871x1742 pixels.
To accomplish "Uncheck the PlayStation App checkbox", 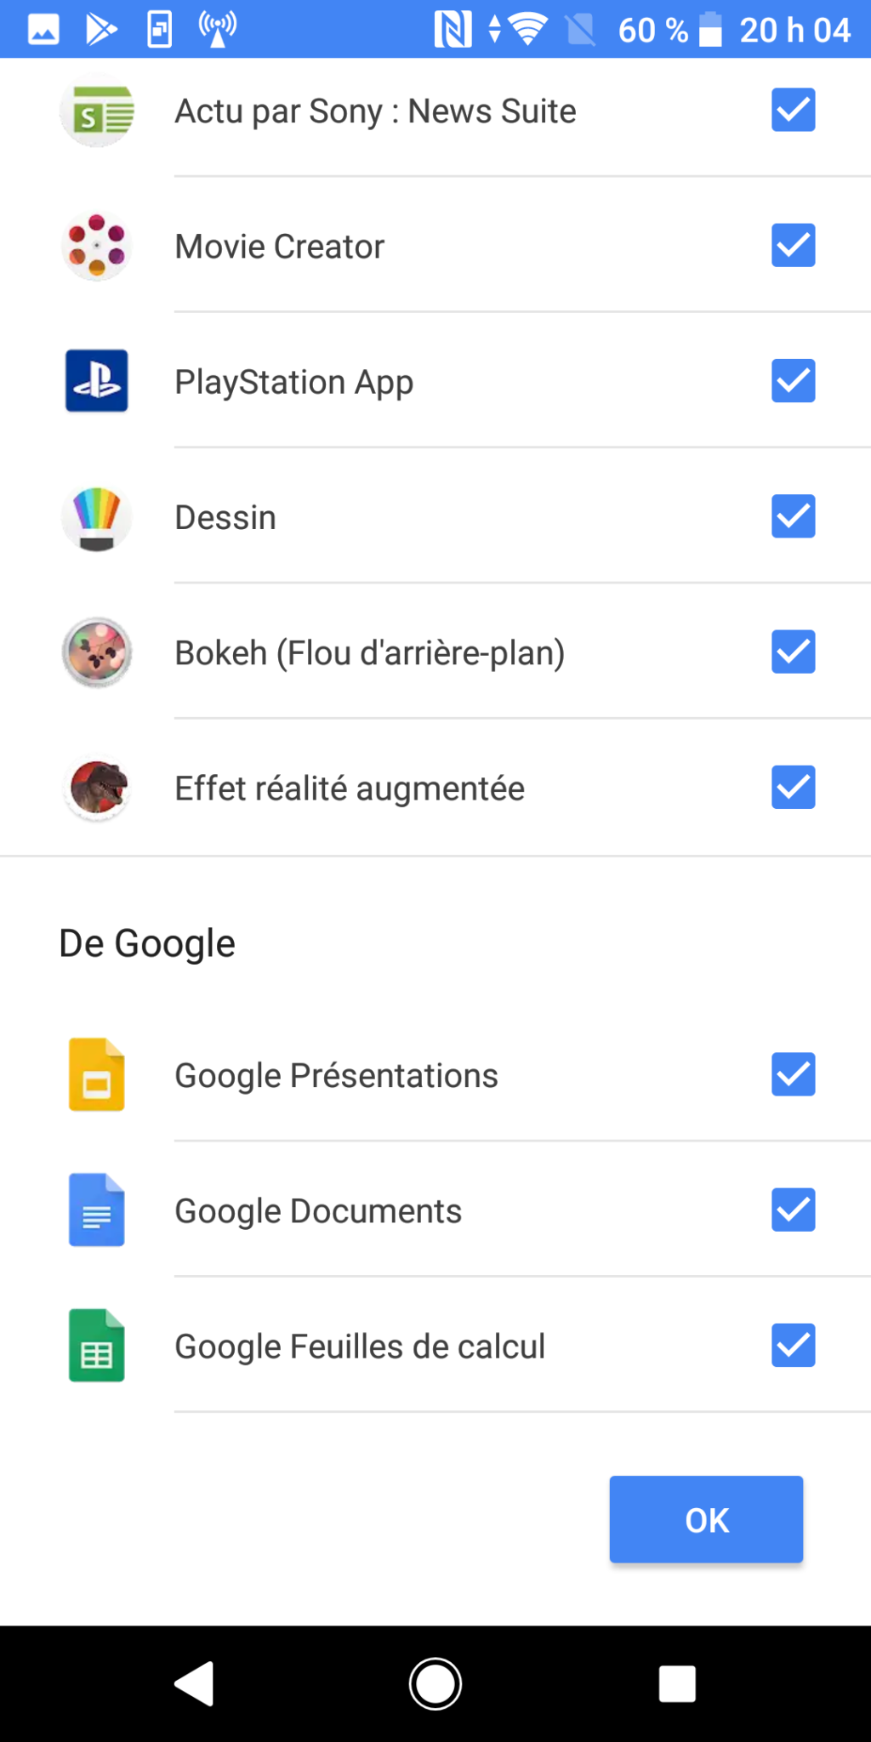I will coord(793,381).
